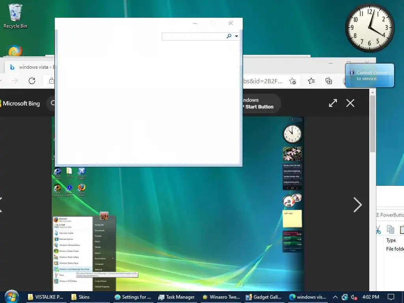Open the 4:02 PM taskbar clock
The image size is (404, 303).
click(370, 297)
